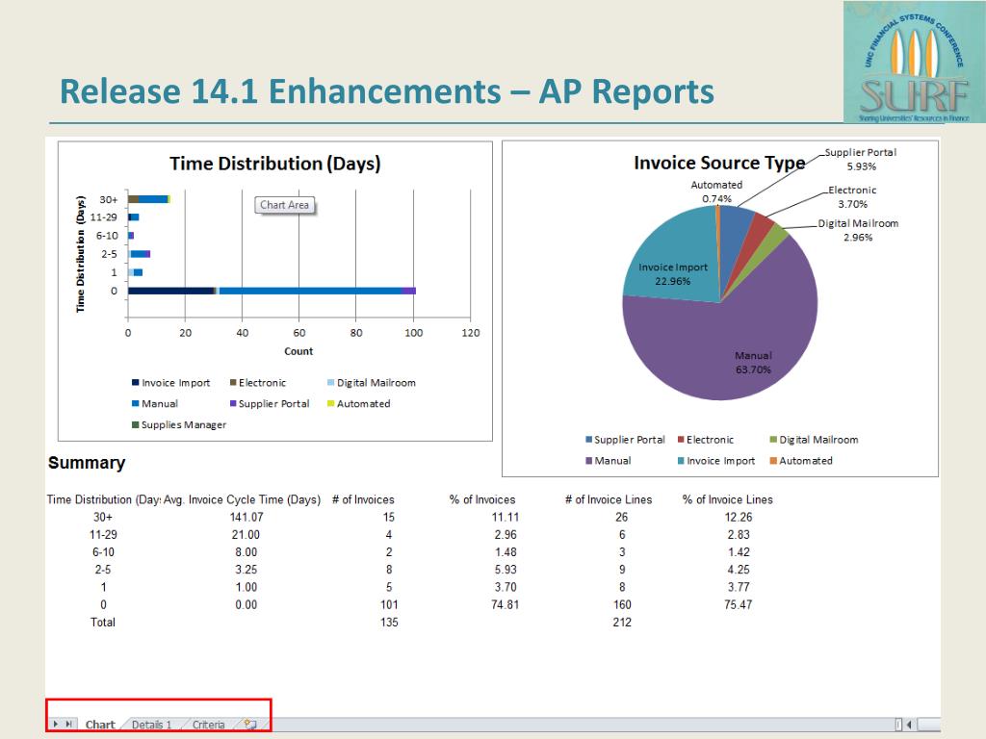Click the horizontal scrollbar left arrow
The width and height of the screenshot is (986, 739).
tap(909, 725)
